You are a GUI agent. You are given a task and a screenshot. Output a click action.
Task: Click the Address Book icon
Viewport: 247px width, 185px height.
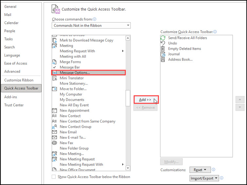click(163, 60)
